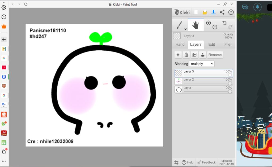Share the drawing with the share icon

[222, 12]
